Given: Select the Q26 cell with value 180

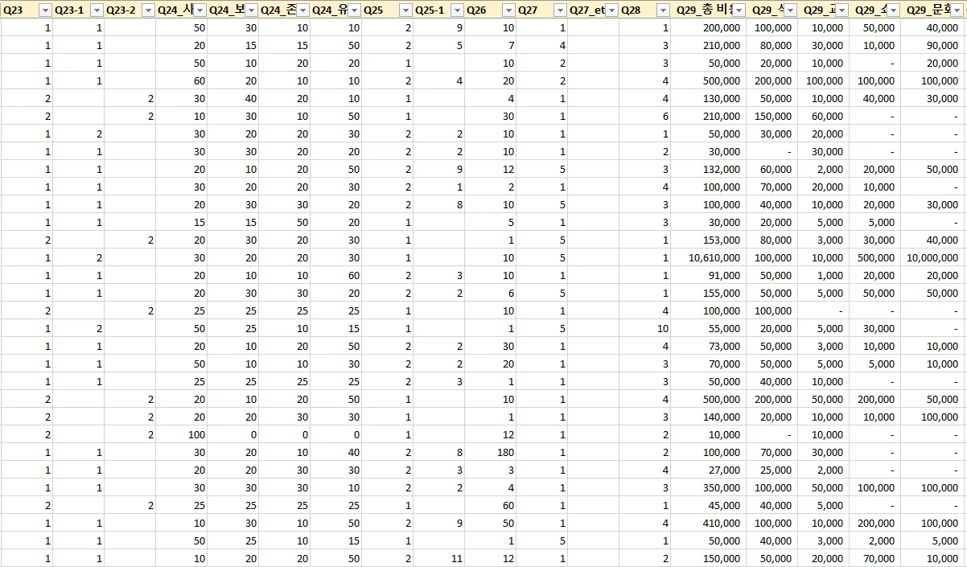Looking at the screenshot, I should coord(491,453).
